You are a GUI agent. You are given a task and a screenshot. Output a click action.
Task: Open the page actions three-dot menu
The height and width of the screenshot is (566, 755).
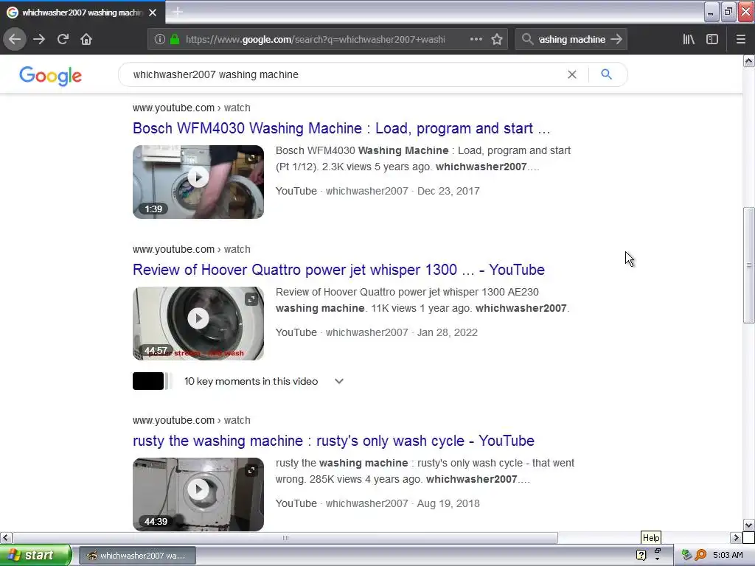click(x=476, y=39)
